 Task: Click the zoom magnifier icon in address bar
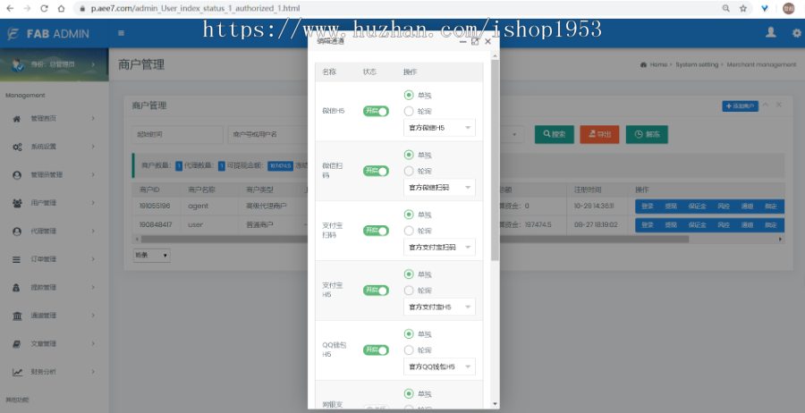[x=726, y=8]
